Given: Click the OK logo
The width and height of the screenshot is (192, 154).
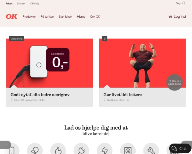Looking at the screenshot, I should (12, 17).
